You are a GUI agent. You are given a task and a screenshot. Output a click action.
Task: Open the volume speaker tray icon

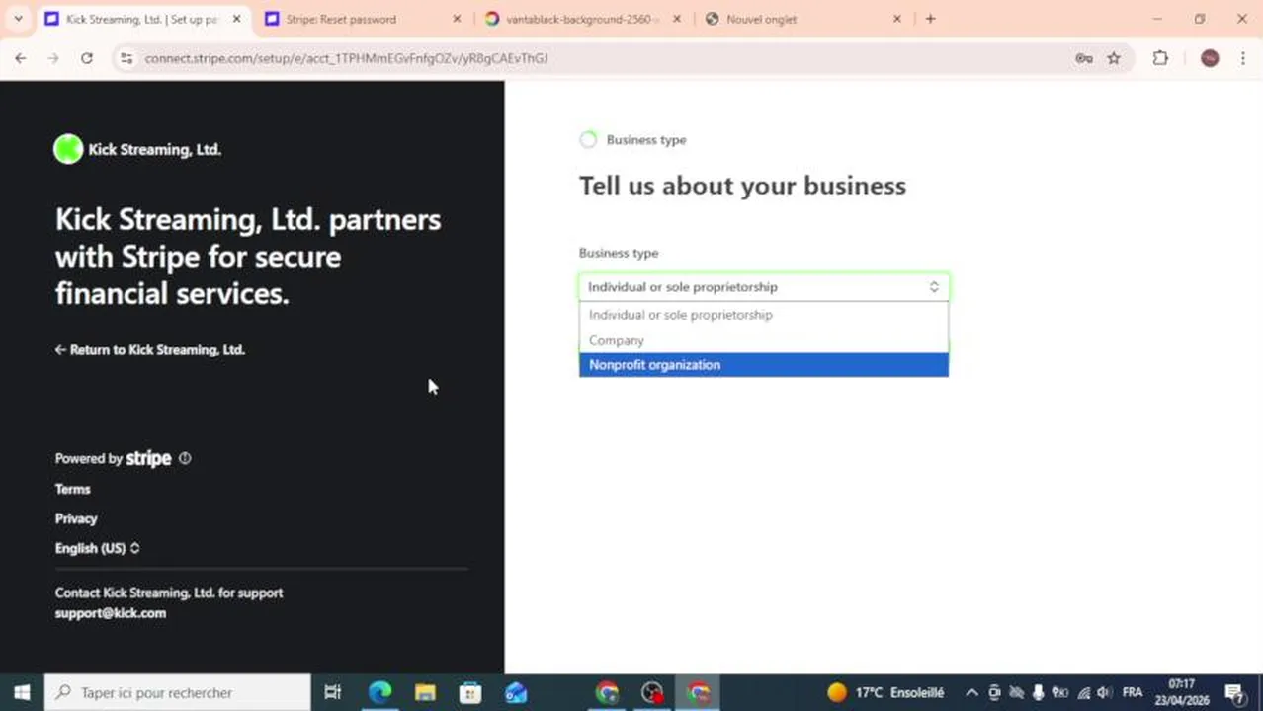[x=1105, y=692]
